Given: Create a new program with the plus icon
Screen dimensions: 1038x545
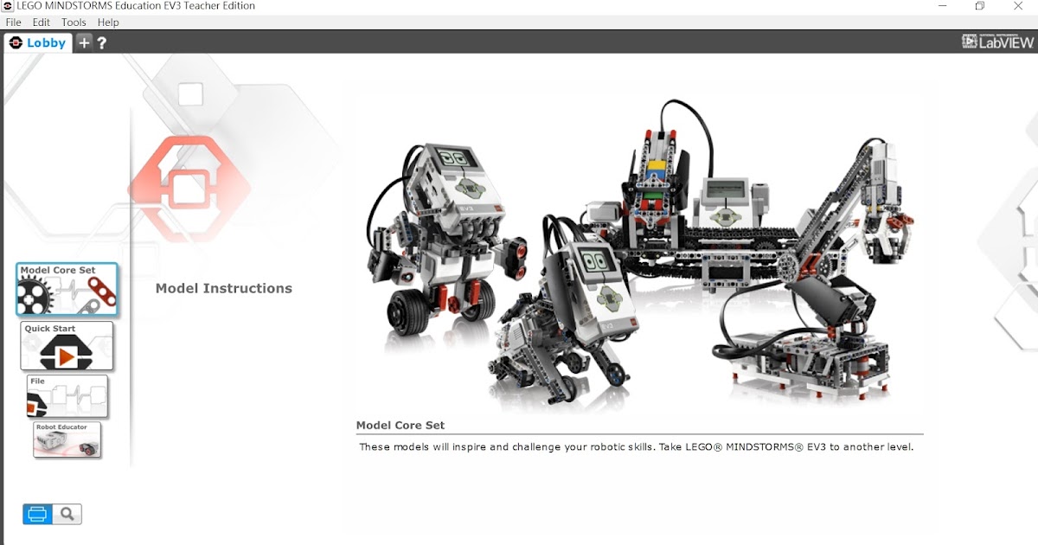Looking at the screenshot, I should (x=83, y=41).
